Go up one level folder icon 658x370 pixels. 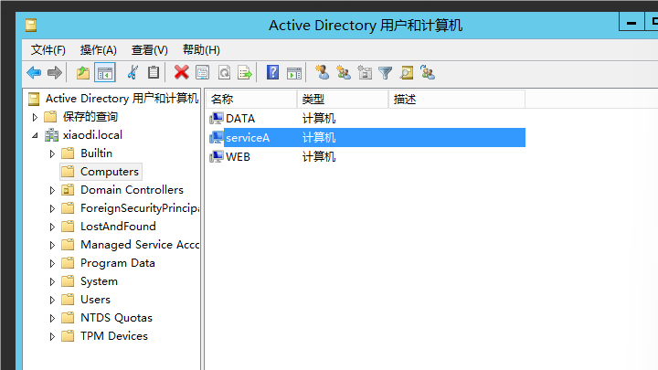point(83,73)
